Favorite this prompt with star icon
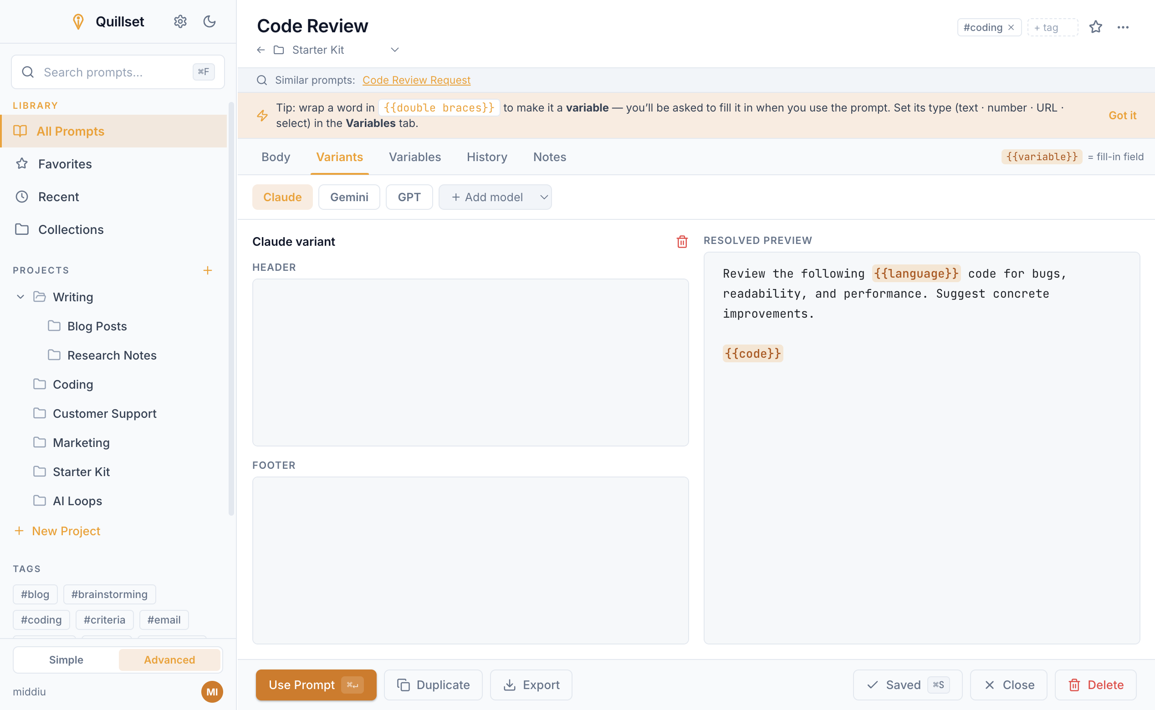This screenshot has height=710, width=1155. point(1096,27)
